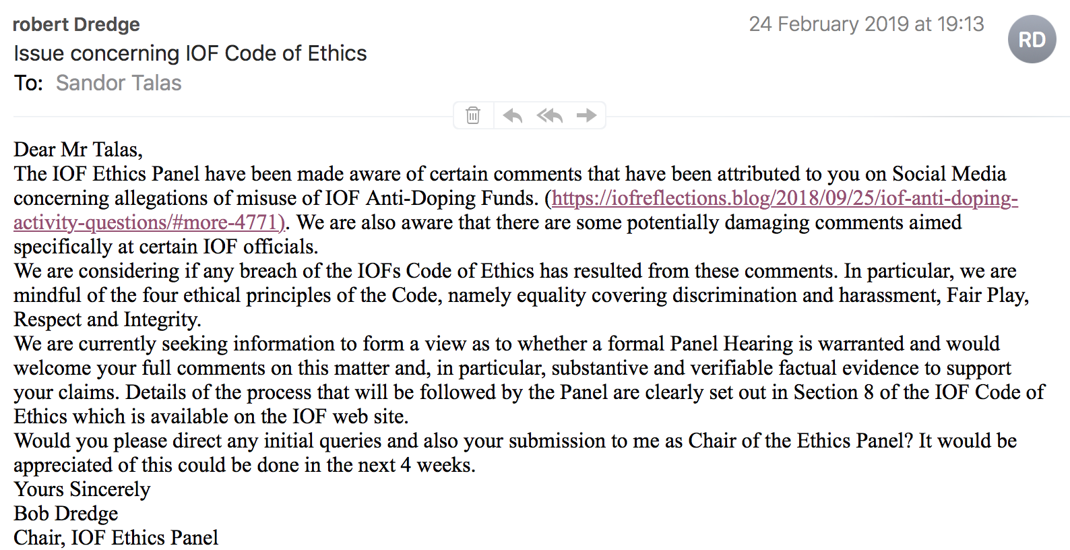The image size is (1070, 550).
Task: Click the line starting "Would you please direct"
Action: click(x=515, y=441)
